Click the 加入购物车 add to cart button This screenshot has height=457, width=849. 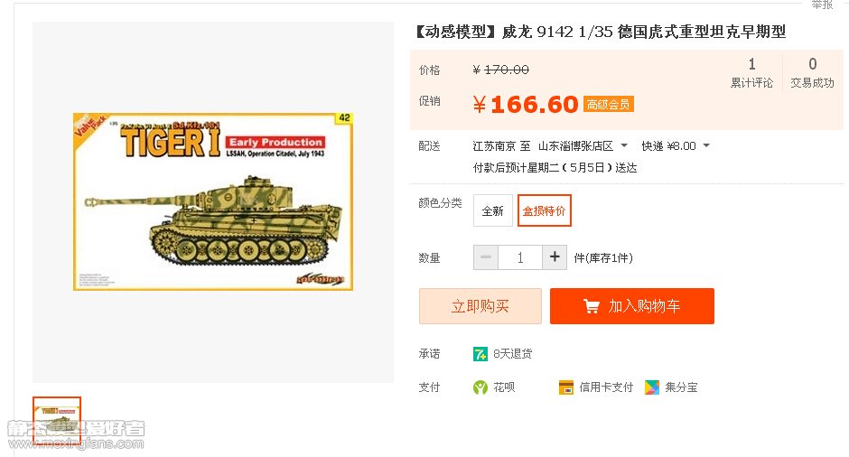632,306
